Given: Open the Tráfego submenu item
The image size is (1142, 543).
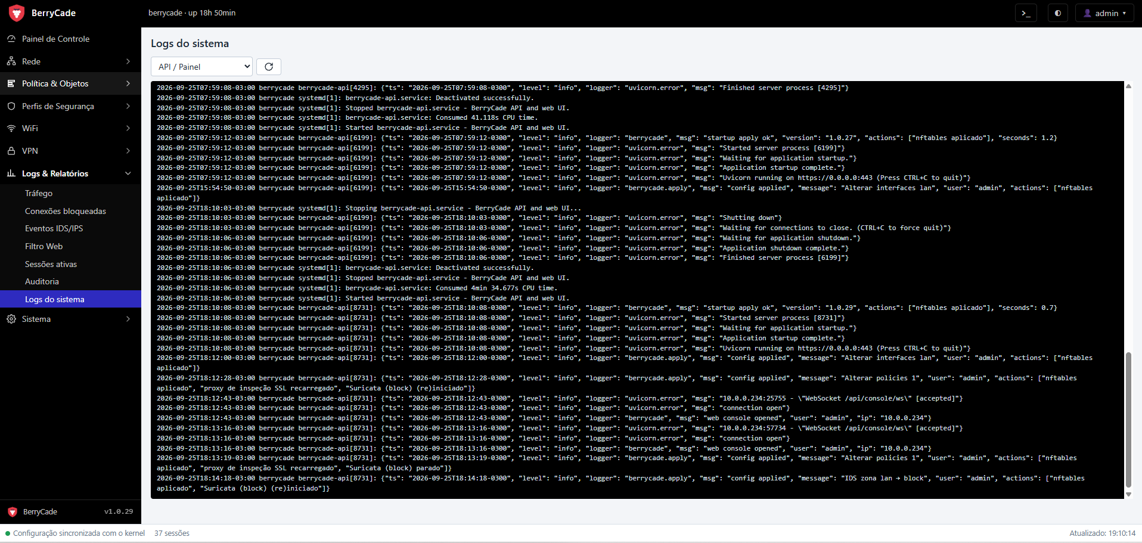Looking at the screenshot, I should click(70, 193).
